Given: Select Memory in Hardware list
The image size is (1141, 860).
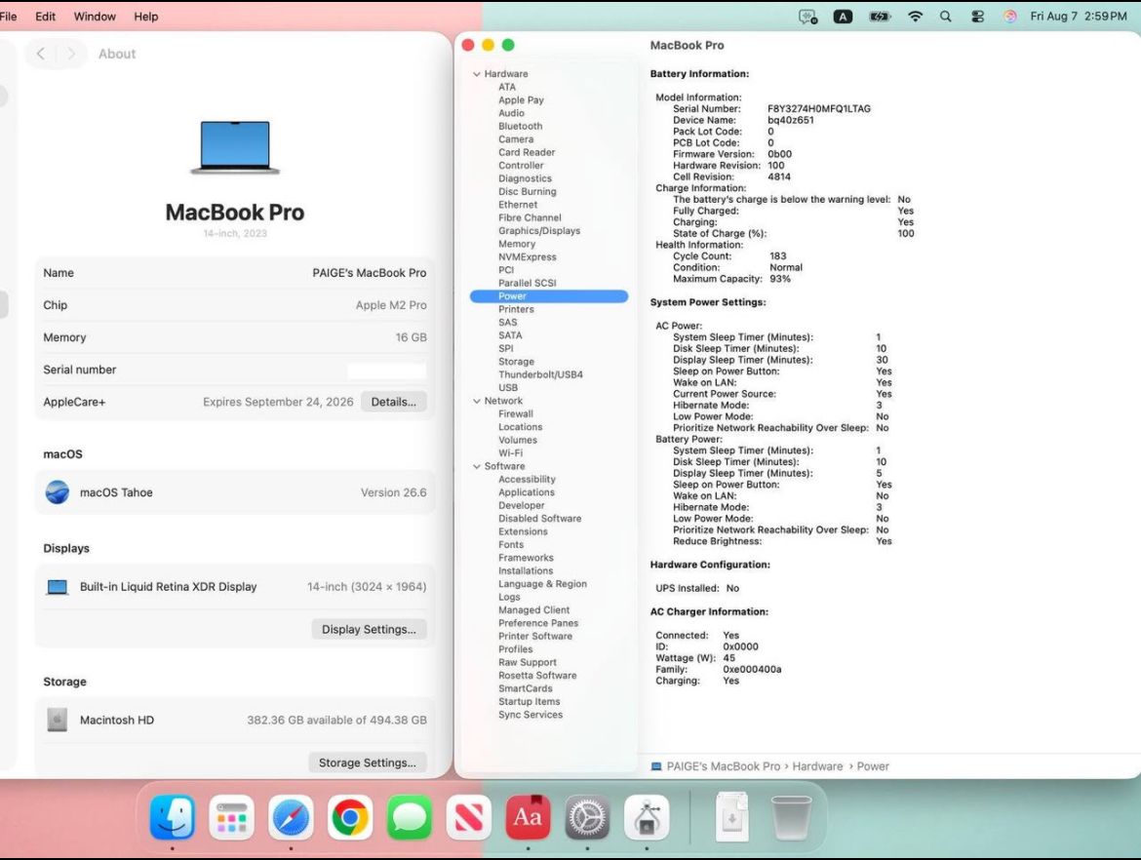Looking at the screenshot, I should tap(517, 244).
